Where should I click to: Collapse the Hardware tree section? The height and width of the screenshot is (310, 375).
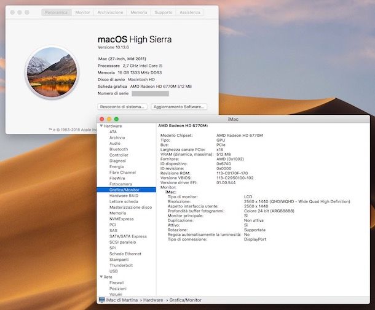pos(101,126)
